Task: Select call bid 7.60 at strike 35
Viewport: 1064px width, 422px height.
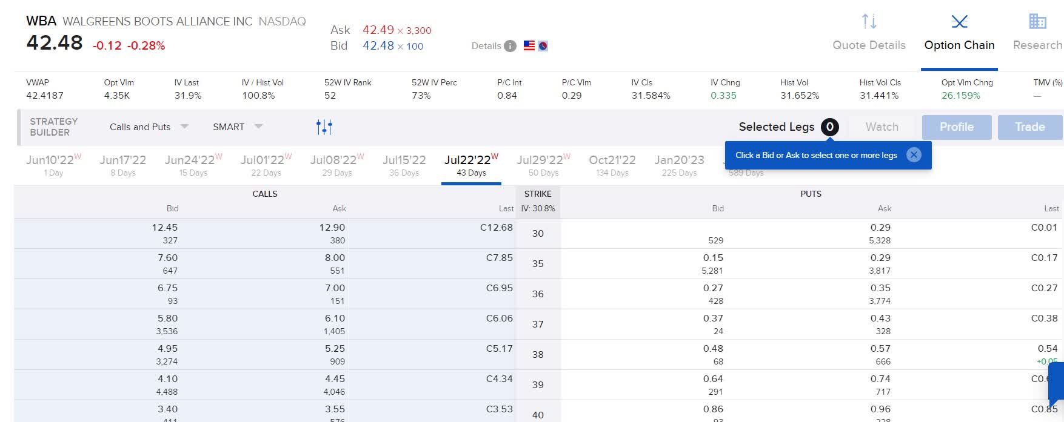Action: [x=167, y=258]
